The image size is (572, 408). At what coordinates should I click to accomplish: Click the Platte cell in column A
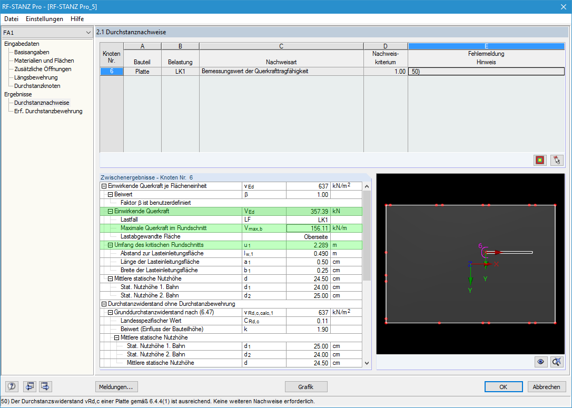coord(142,72)
